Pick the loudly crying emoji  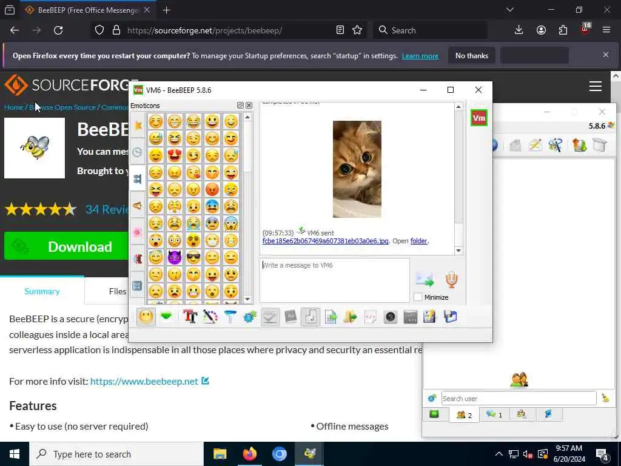point(193,223)
